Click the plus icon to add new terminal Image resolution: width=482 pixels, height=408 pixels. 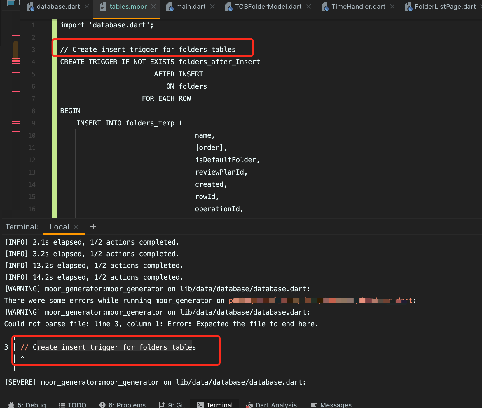pyautogui.click(x=93, y=226)
